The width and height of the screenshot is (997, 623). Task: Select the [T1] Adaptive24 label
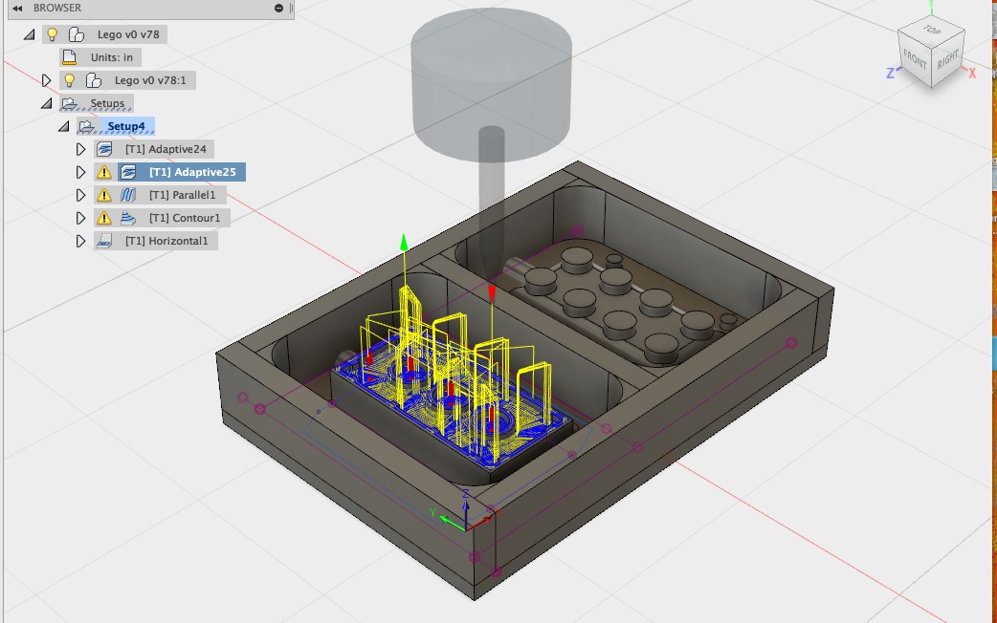point(166,149)
